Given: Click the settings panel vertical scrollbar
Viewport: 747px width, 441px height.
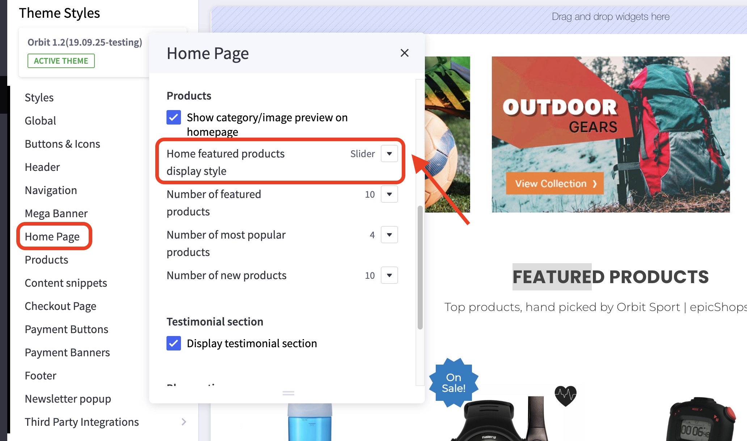Looking at the screenshot, I should point(420,268).
